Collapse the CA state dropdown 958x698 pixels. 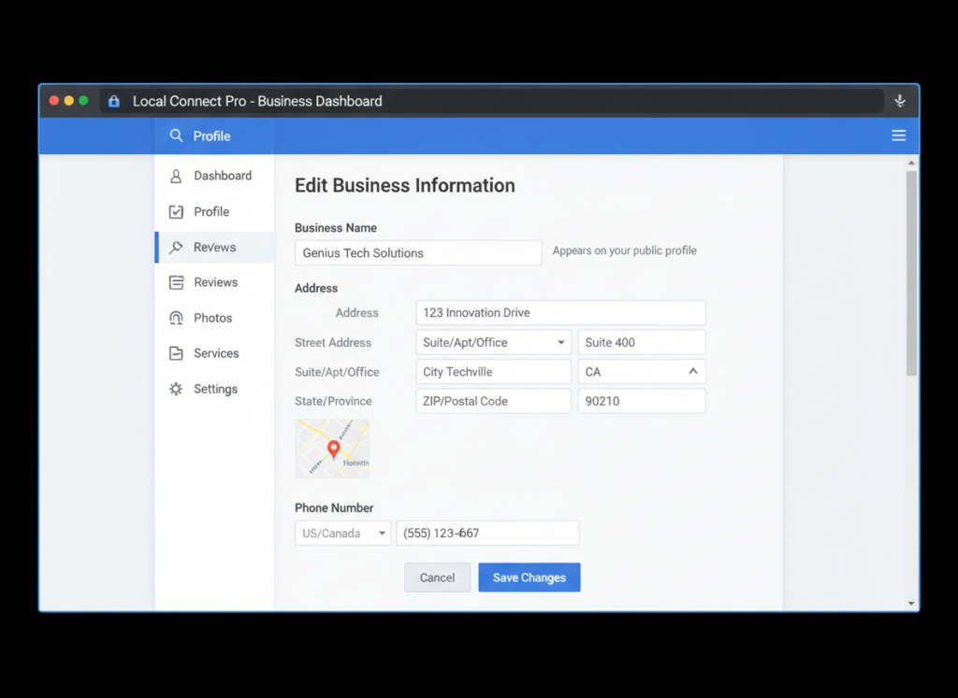pos(693,371)
